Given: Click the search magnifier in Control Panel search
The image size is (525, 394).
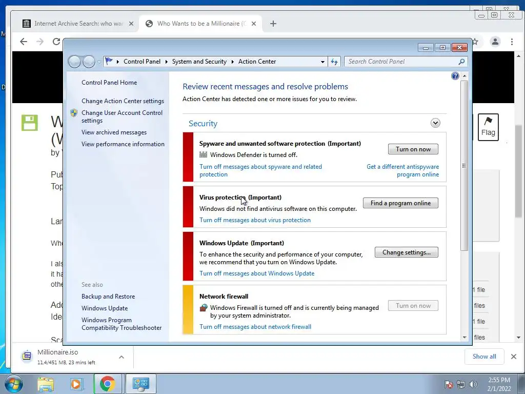Looking at the screenshot, I should click(x=461, y=62).
